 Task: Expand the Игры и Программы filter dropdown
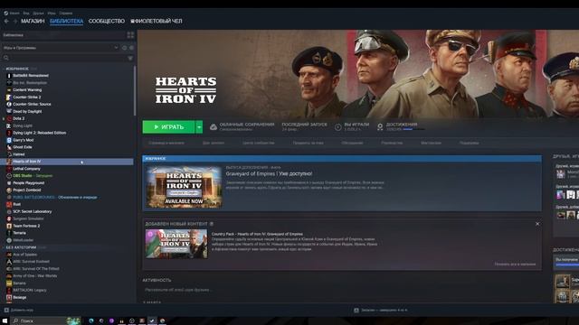coord(61,48)
